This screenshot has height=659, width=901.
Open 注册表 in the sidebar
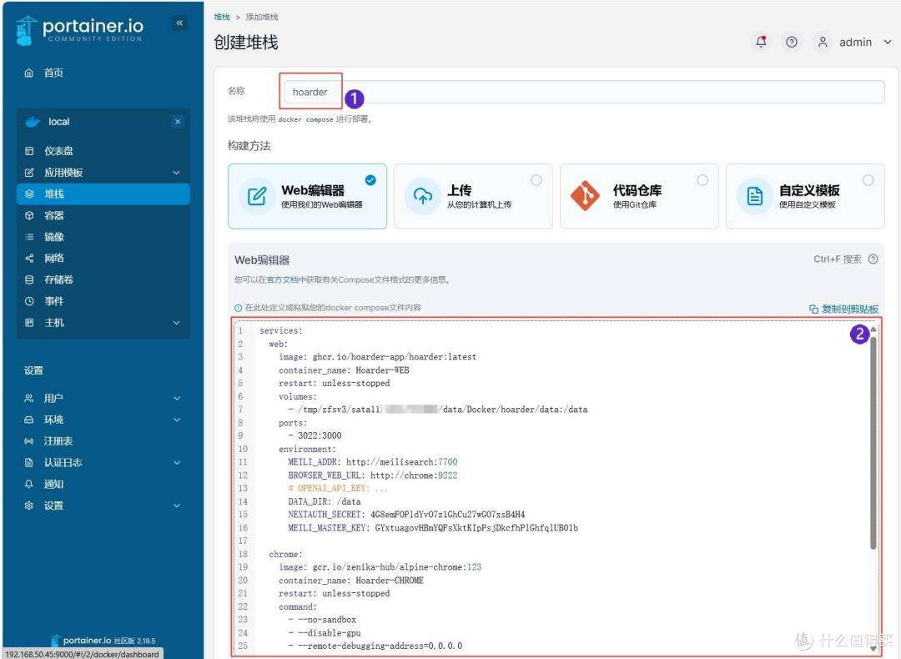pyautogui.click(x=58, y=441)
